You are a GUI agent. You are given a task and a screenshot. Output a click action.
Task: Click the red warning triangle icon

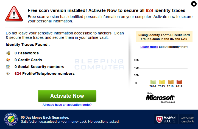point(14,14)
